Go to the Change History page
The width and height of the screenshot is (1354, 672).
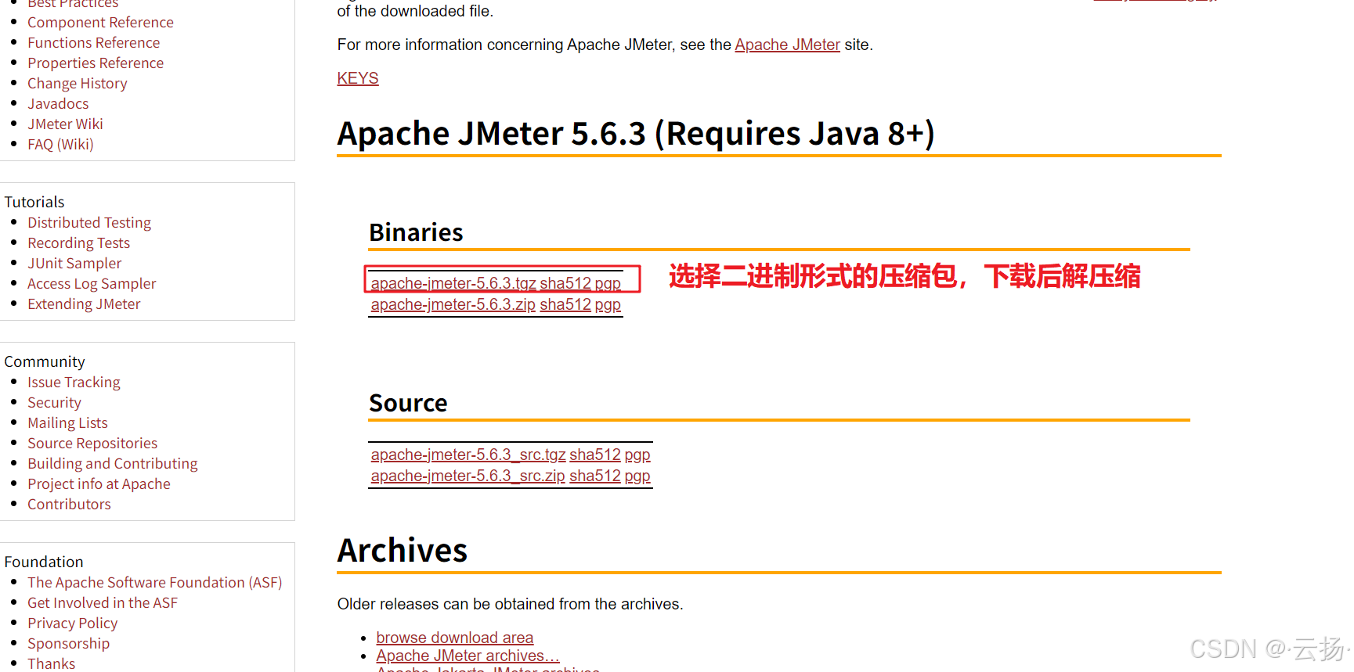[x=77, y=84]
